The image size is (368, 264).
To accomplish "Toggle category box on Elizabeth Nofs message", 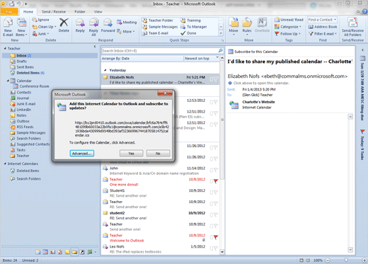I will pos(212,79).
